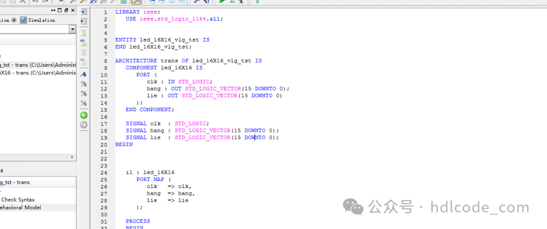Click the PORT MAP ( line
Image resolution: width=547 pixels, height=229 pixels.
[153, 179]
